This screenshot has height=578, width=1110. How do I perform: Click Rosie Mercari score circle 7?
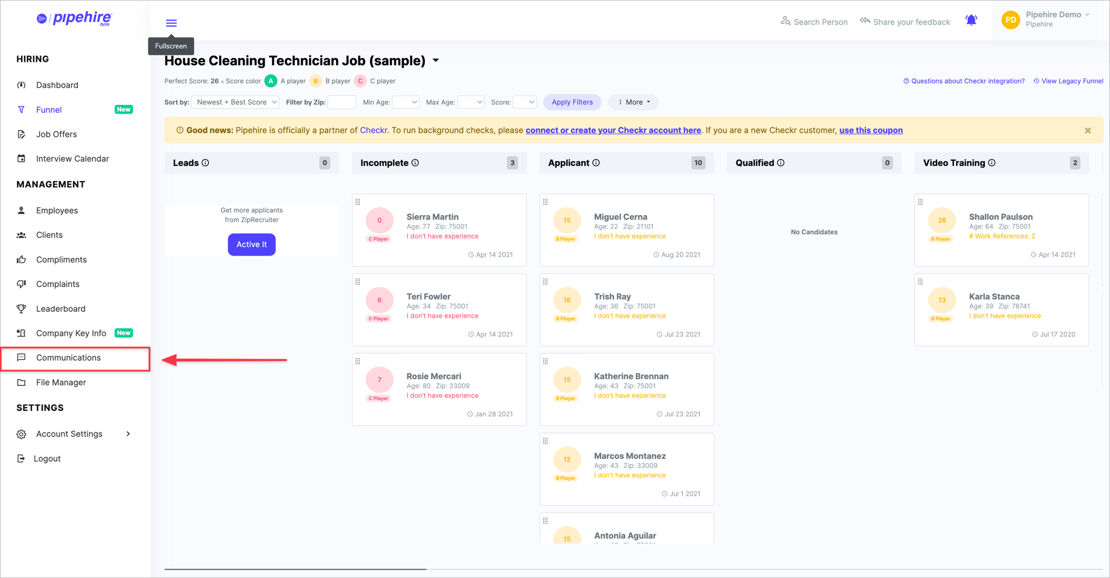[379, 380]
